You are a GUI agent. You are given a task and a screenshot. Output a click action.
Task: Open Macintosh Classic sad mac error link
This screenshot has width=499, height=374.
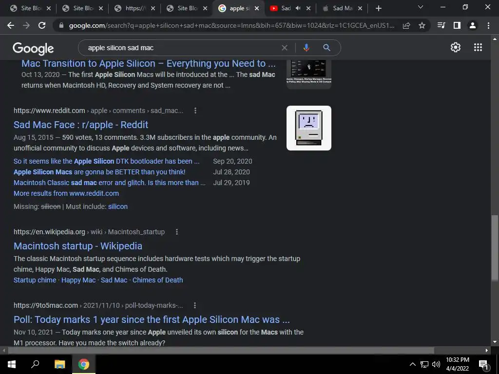click(x=110, y=183)
